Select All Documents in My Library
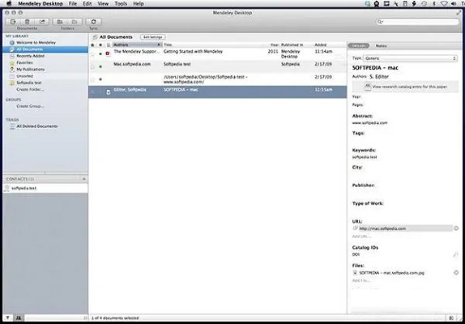The height and width of the screenshot is (324, 465). (45, 49)
